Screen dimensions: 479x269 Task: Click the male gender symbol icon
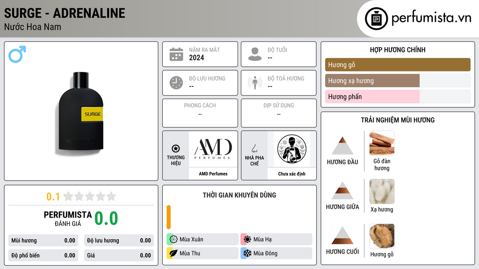click(17, 54)
